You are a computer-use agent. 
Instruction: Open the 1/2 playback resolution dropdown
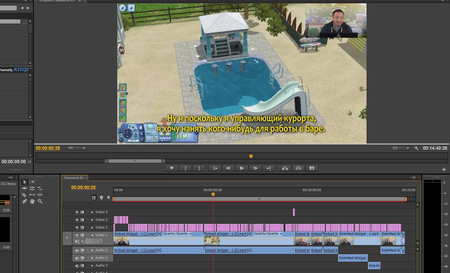[x=400, y=148]
